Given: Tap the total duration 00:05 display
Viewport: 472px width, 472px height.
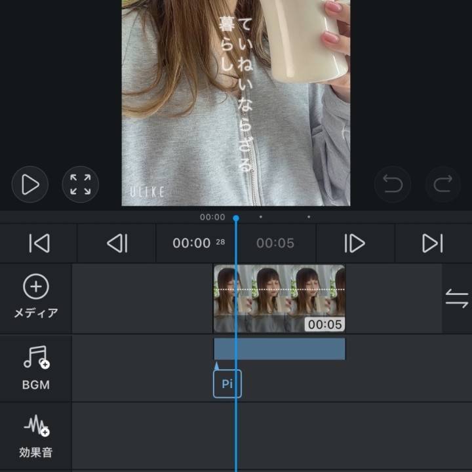Looking at the screenshot, I should click(275, 243).
